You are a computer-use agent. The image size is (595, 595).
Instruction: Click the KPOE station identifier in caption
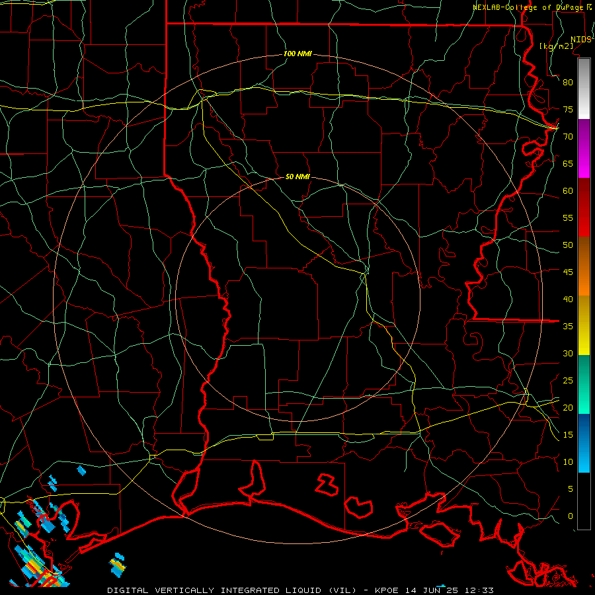[386, 590]
